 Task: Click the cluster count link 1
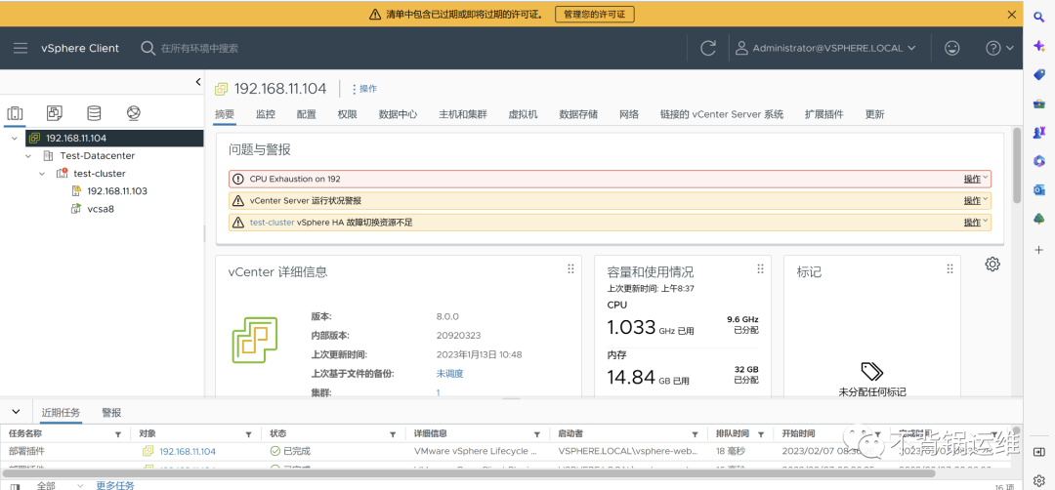(x=438, y=392)
